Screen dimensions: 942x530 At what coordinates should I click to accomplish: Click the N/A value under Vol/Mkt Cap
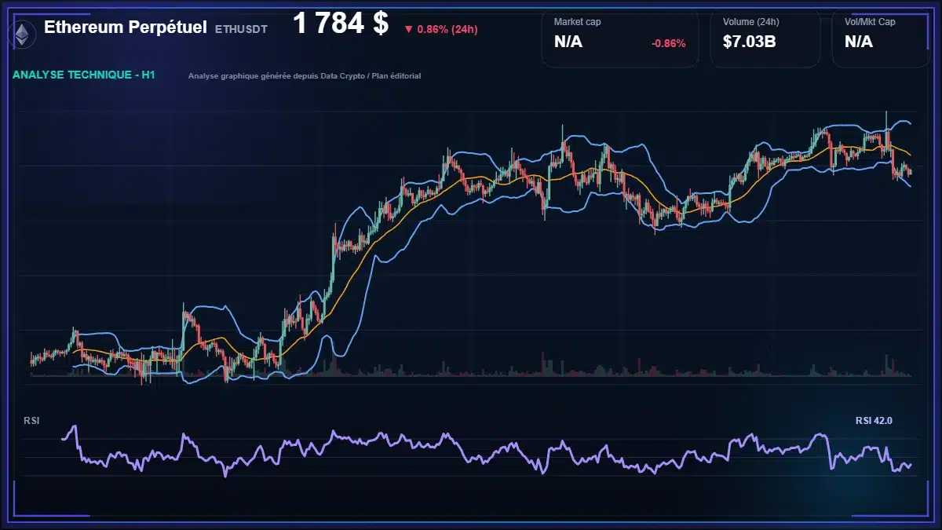[x=859, y=42]
